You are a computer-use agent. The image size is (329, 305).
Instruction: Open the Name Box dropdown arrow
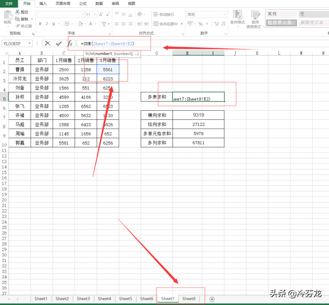click(x=30, y=43)
